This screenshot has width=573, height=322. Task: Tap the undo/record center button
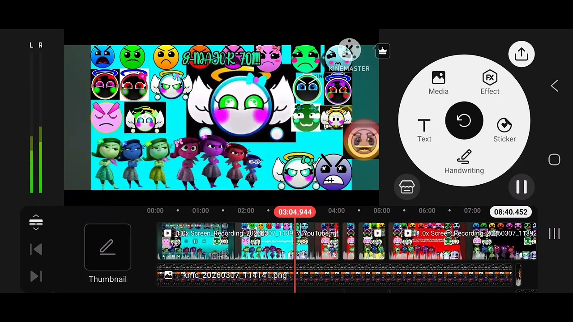(464, 120)
